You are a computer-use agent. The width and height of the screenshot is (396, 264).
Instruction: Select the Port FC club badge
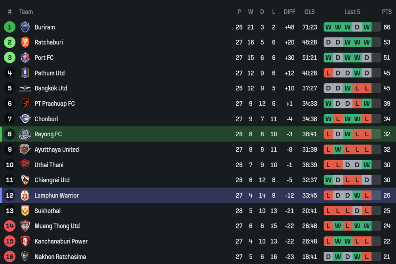coord(25,58)
